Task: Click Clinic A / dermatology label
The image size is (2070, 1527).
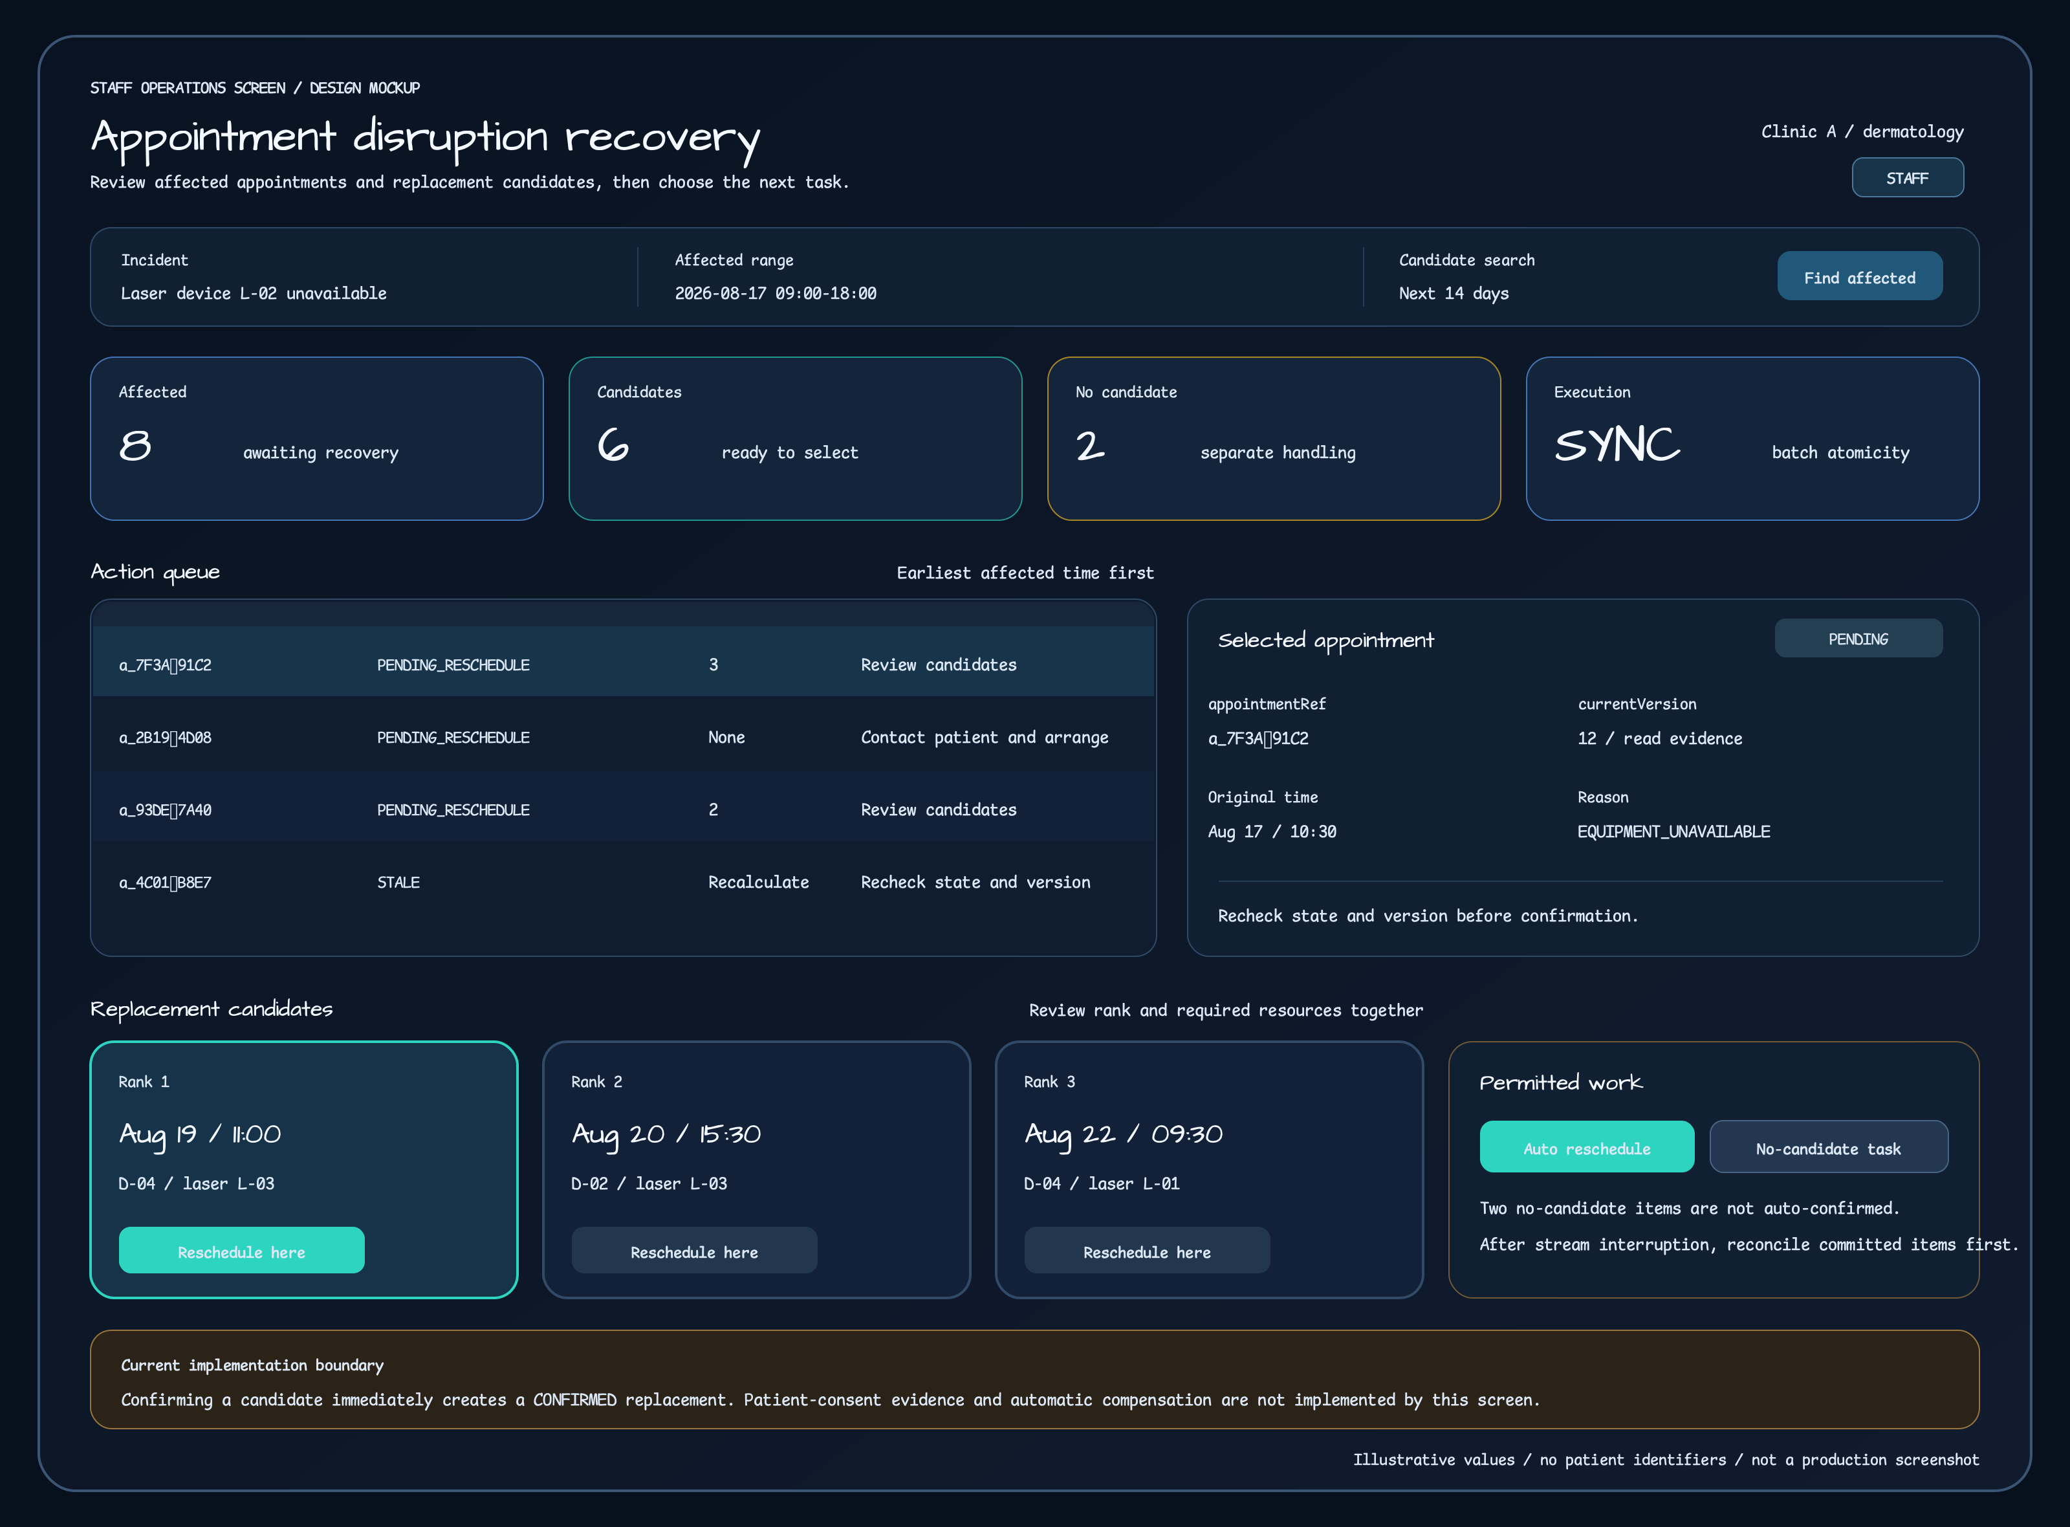Action: pyautogui.click(x=1862, y=131)
